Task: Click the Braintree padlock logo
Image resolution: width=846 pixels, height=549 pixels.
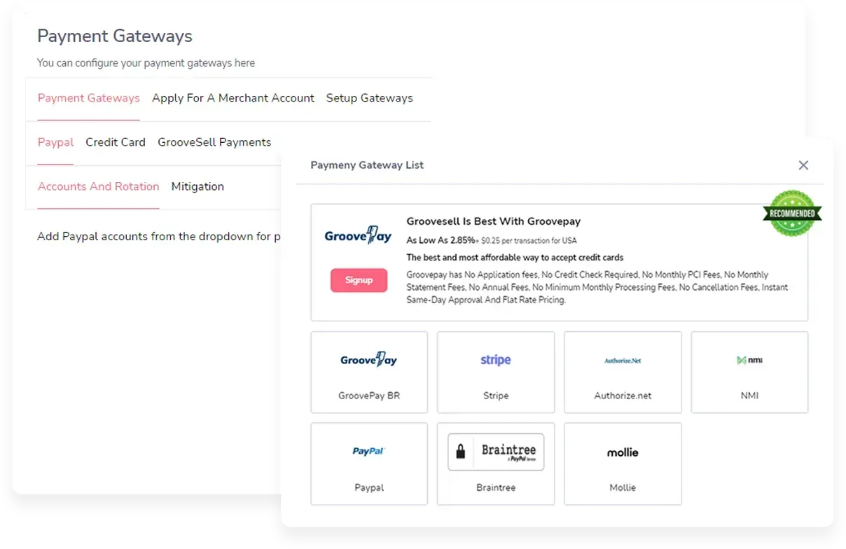Action: (496, 452)
